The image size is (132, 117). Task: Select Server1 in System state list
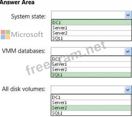(91, 28)
